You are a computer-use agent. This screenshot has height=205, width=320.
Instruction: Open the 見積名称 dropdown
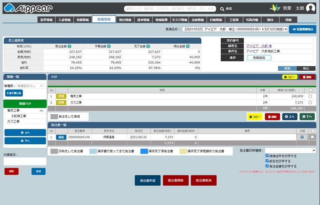pos(235,29)
